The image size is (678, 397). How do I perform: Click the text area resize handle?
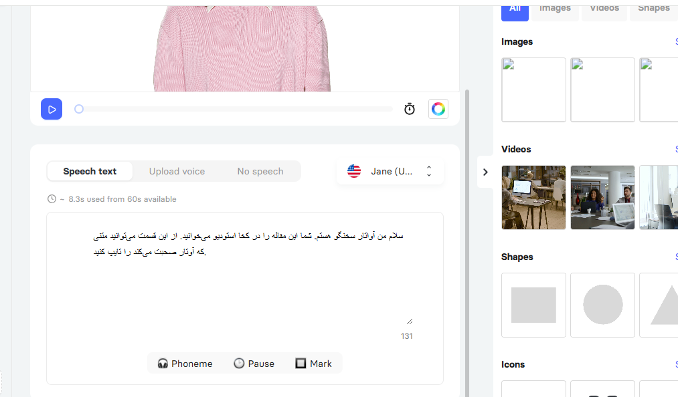click(x=410, y=321)
